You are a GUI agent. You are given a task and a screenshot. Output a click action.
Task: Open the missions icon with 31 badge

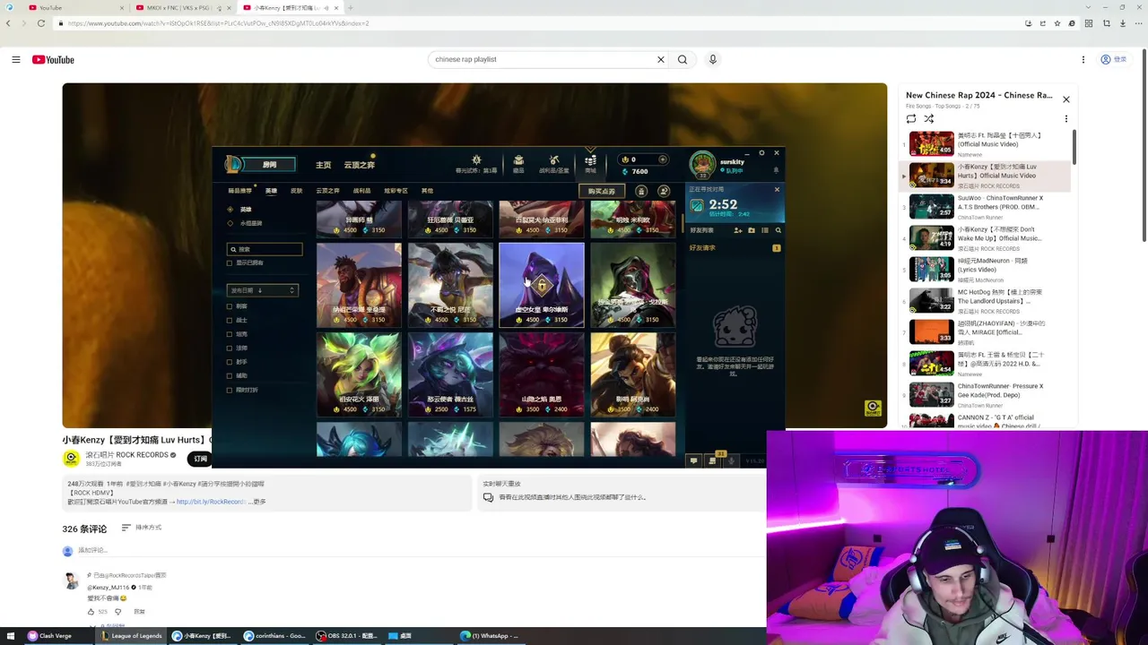(713, 460)
